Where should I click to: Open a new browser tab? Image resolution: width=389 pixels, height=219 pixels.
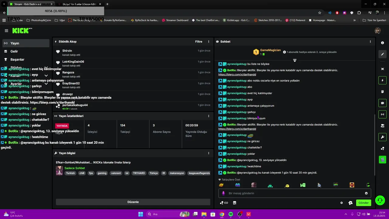coord(107,4)
